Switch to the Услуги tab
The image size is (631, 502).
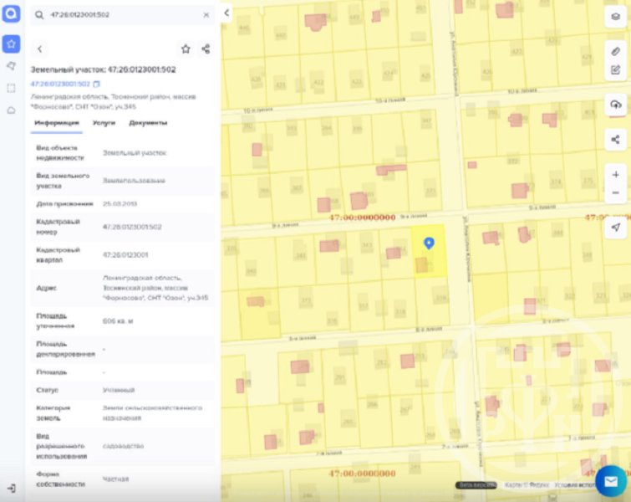[x=104, y=123]
